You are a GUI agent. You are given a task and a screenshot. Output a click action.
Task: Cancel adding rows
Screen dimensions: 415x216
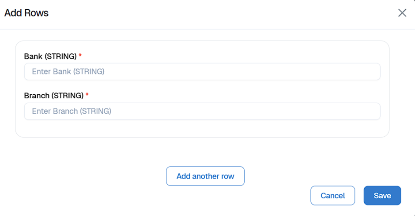pyautogui.click(x=332, y=196)
